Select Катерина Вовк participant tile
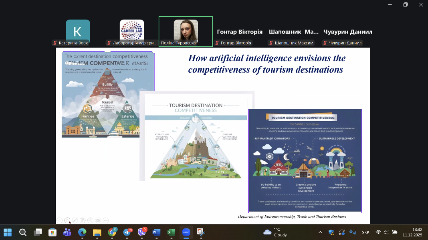Viewport: 428px width, 240px height. coord(78,32)
